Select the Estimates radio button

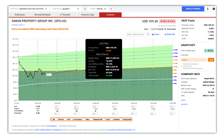(165, 29)
